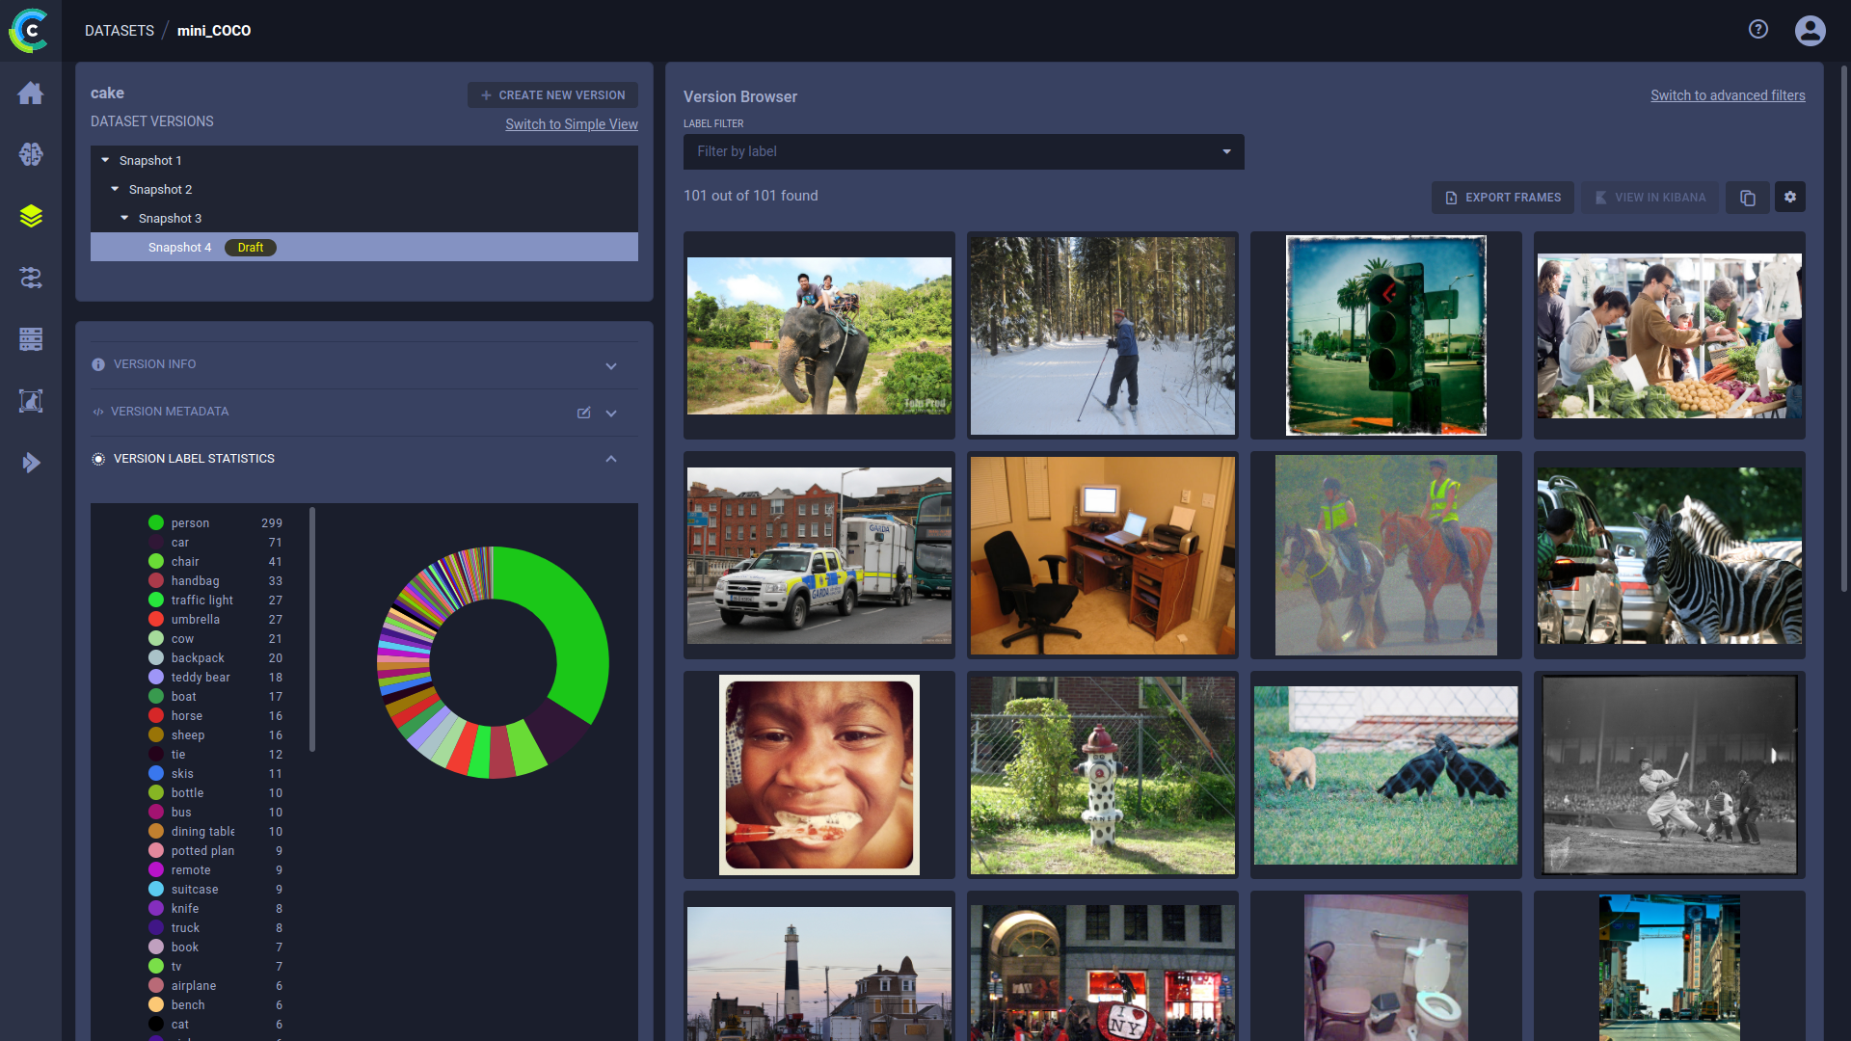
Task: Open the elephant ride thumbnail
Action: (x=819, y=335)
